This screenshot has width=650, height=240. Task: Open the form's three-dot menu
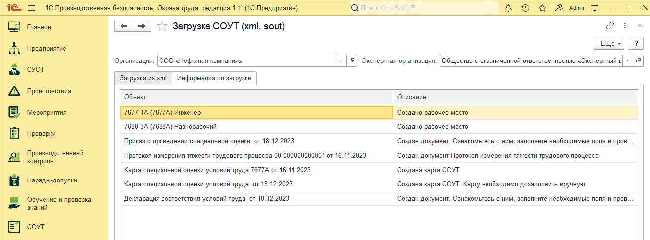[625, 26]
